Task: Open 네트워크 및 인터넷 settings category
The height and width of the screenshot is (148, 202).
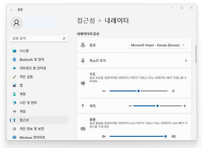Action: [39, 68]
